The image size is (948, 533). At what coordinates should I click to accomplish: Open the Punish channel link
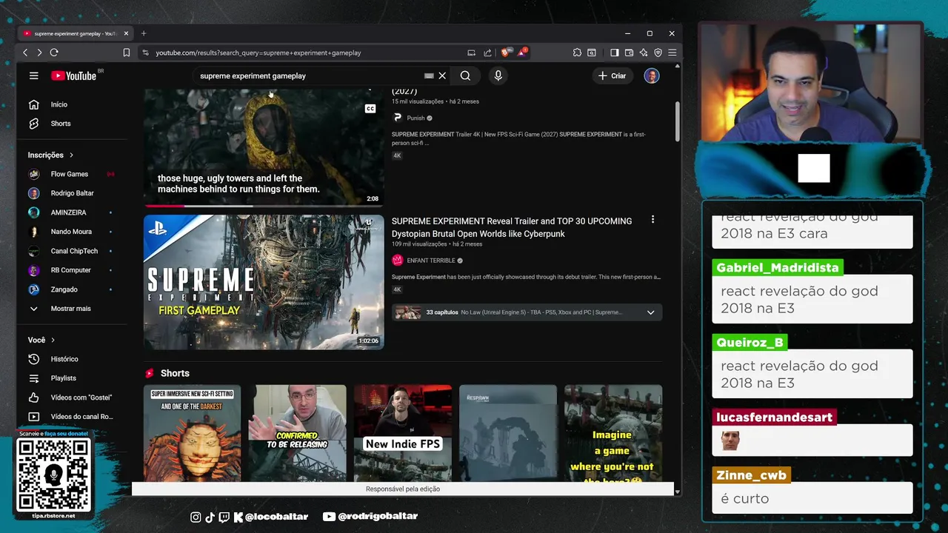(415, 118)
